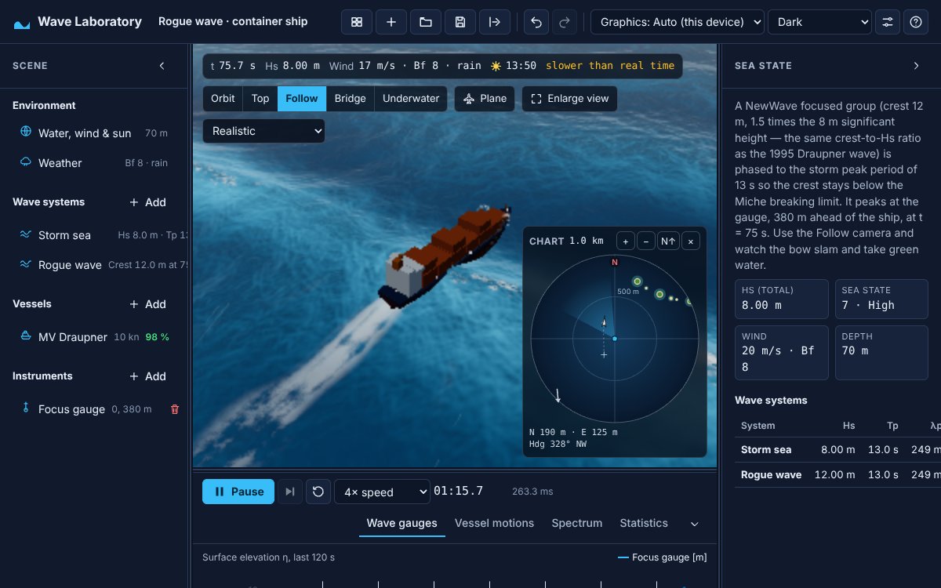Click 'Hdg 328° NW' chart readout
The image size is (941, 588).
(x=558, y=445)
